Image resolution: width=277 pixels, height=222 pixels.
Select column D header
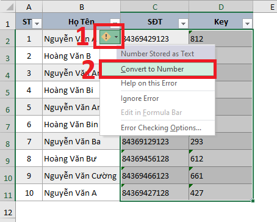point(221,7)
